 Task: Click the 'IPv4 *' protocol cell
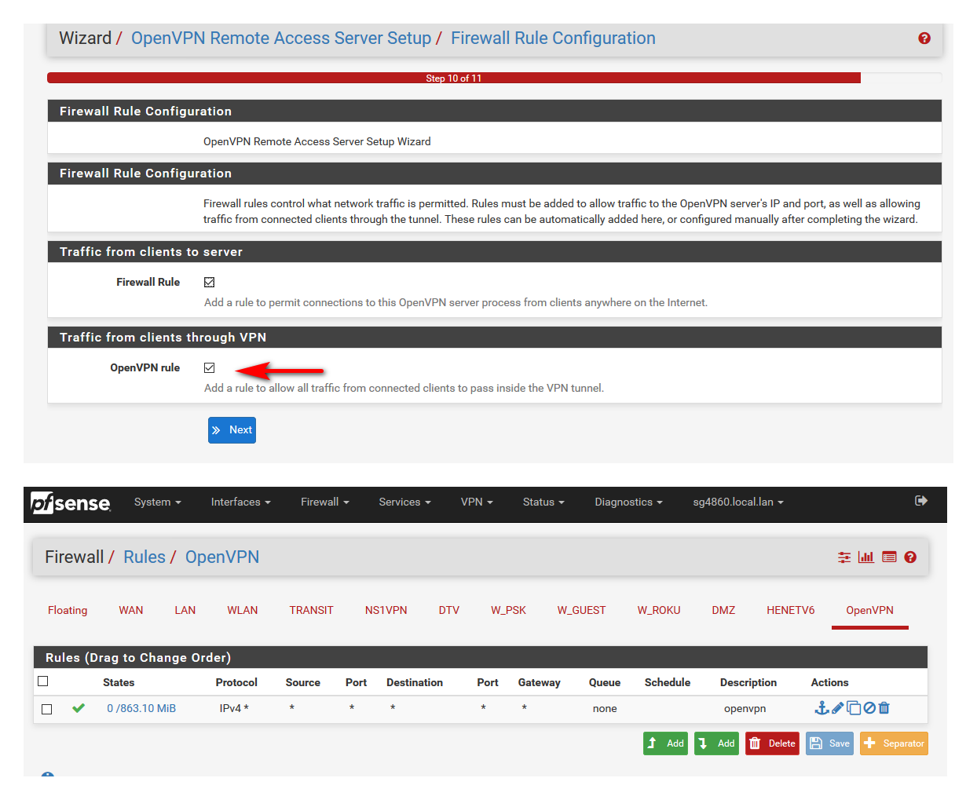234,709
